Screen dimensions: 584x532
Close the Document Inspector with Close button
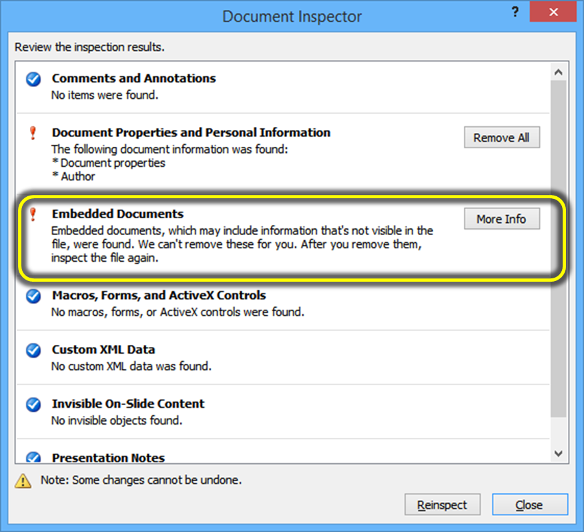[529, 505]
